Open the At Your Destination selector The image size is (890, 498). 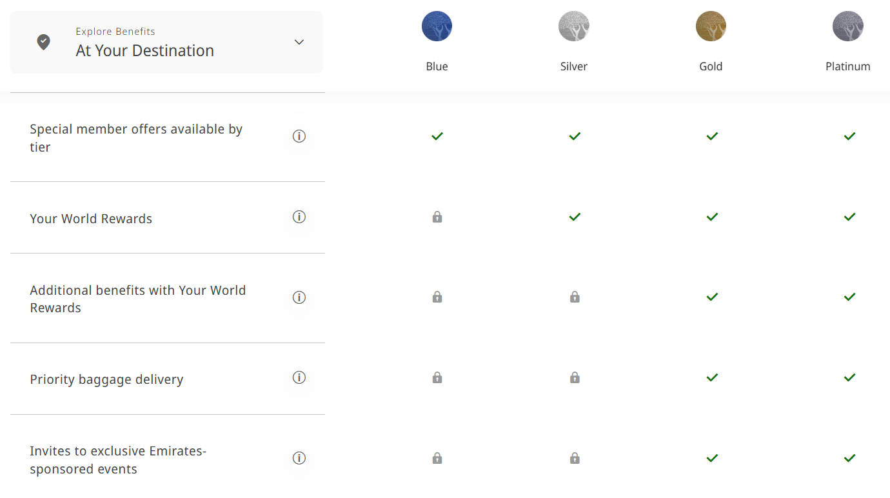click(166, 42)
